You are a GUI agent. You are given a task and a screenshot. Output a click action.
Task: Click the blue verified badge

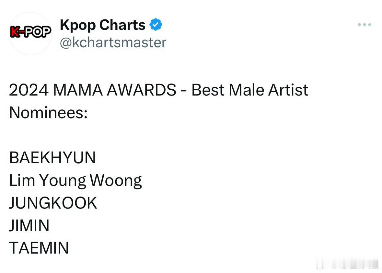[156, 25]
